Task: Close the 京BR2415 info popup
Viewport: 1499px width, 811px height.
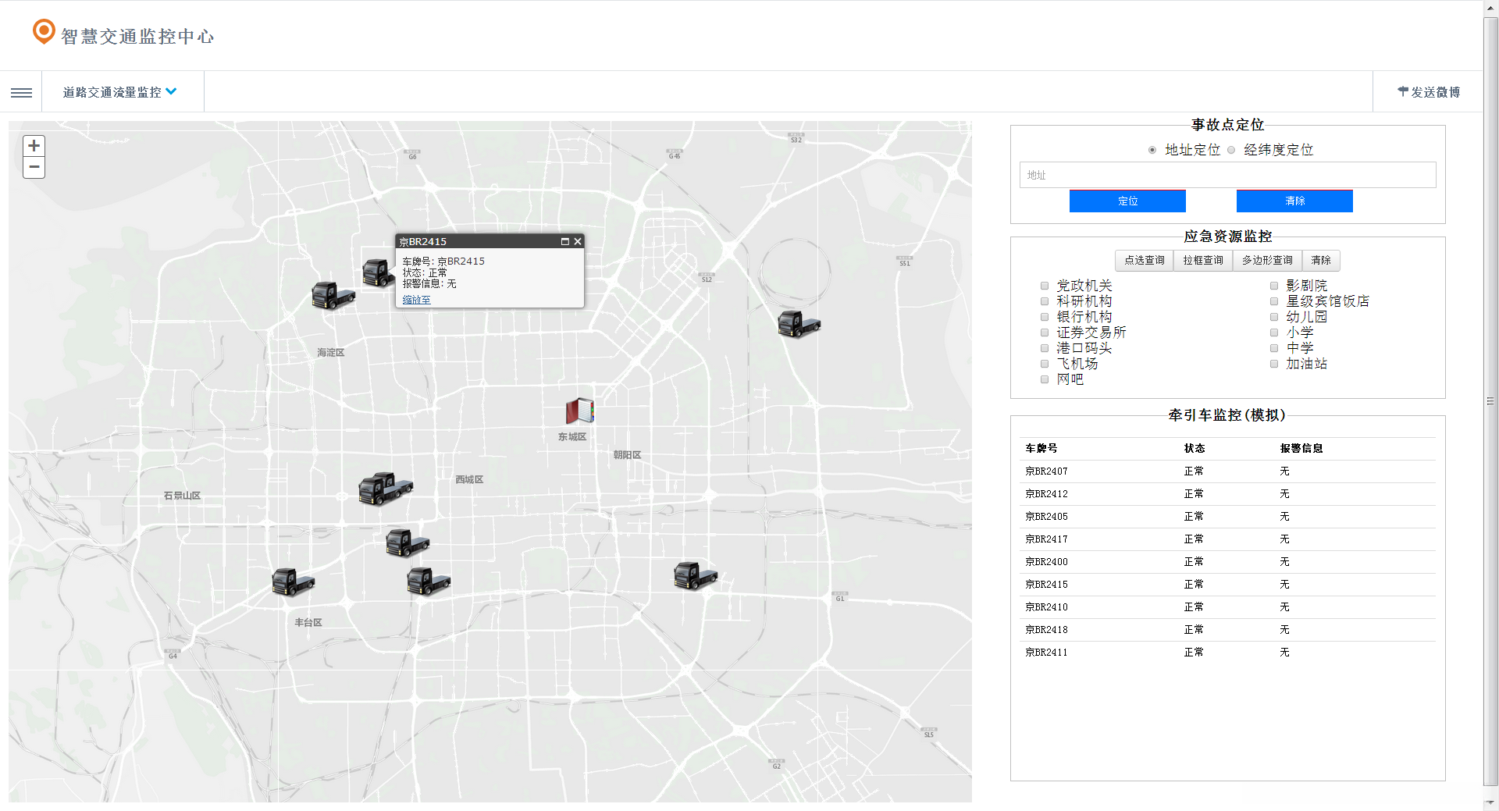Action: pos(578,241)
